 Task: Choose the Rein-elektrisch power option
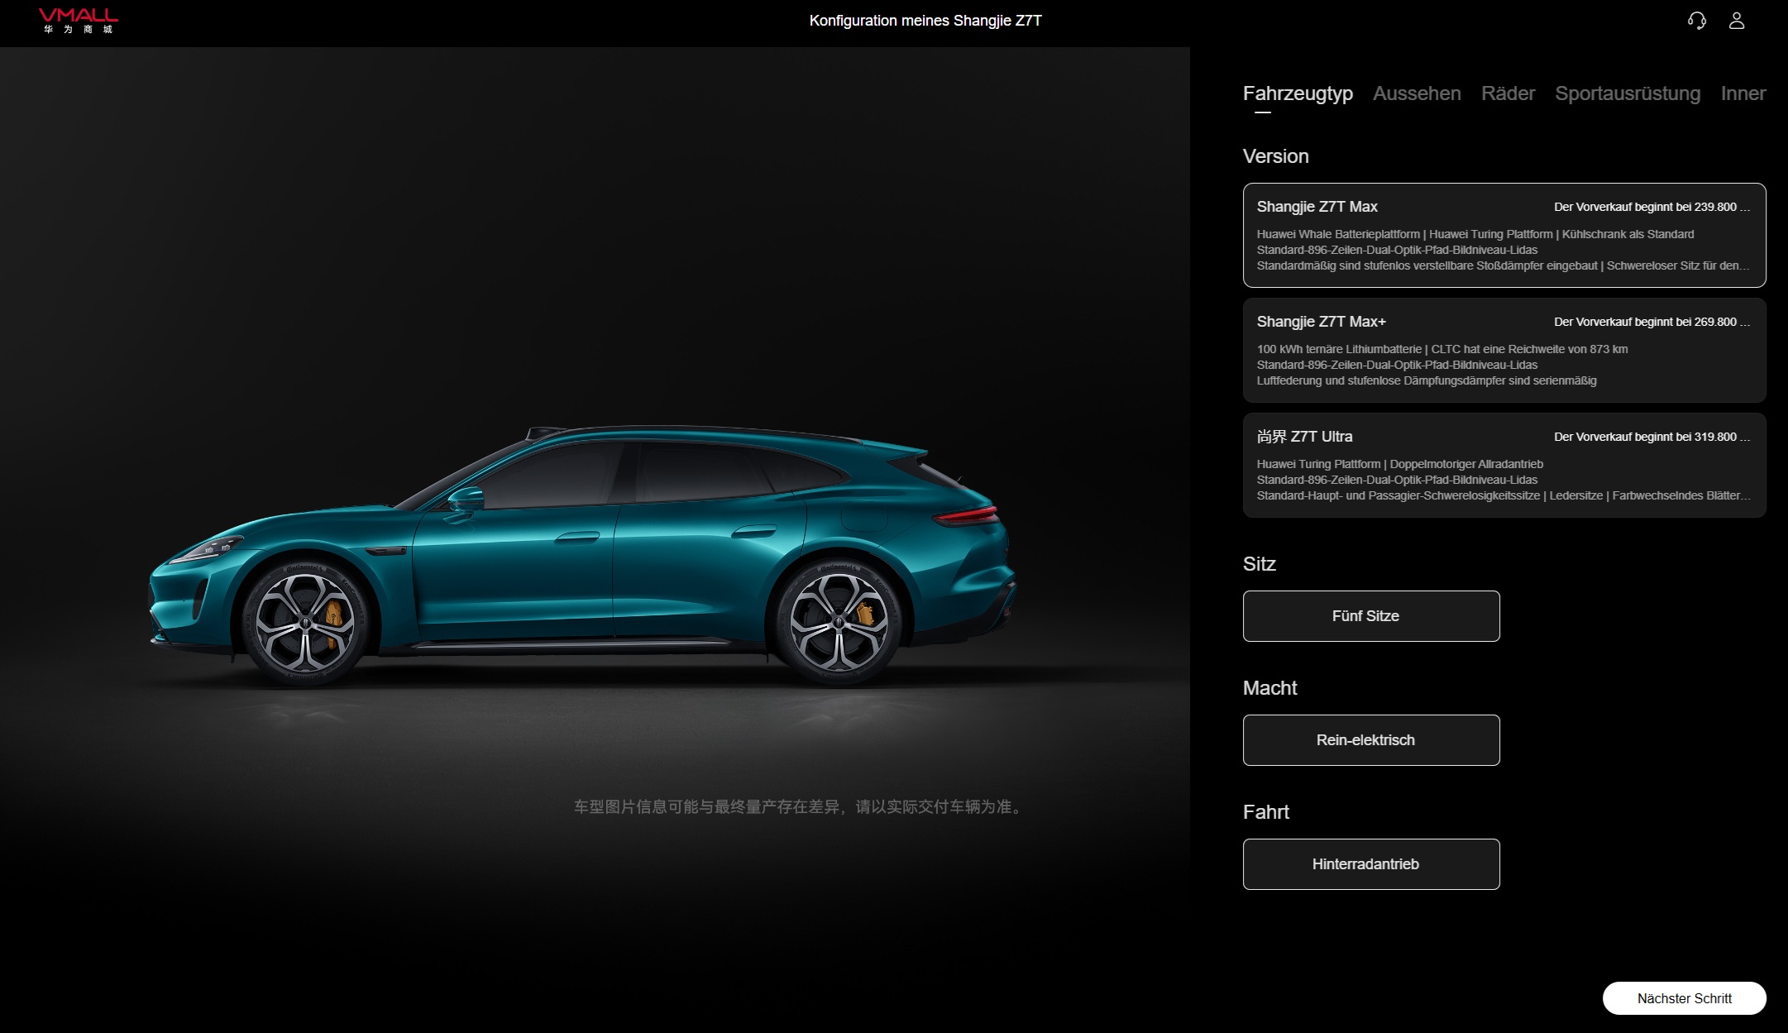click(x=1370, y=740)
